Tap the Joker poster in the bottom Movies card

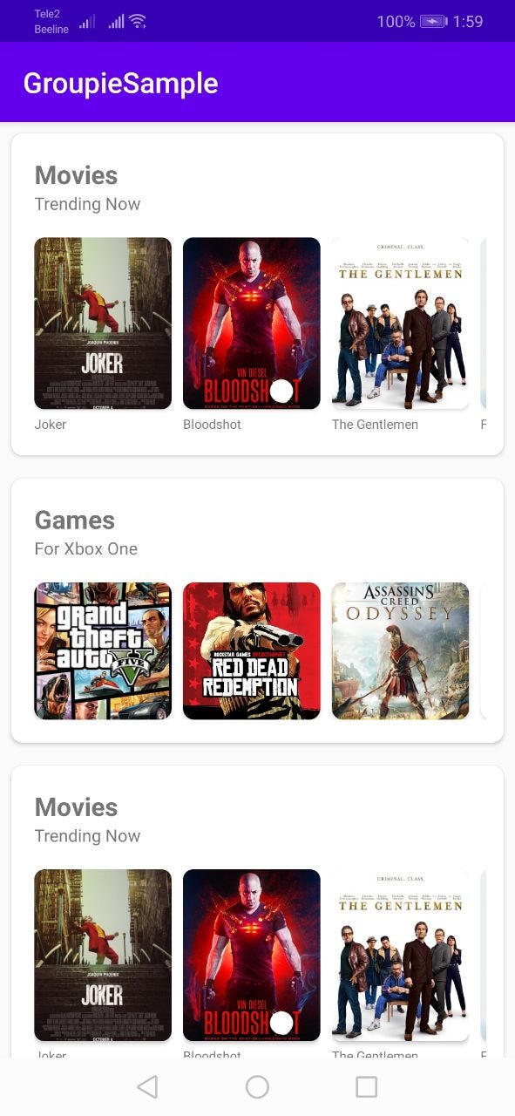(103, 956)
